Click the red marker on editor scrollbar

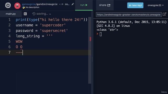point(90,39)
